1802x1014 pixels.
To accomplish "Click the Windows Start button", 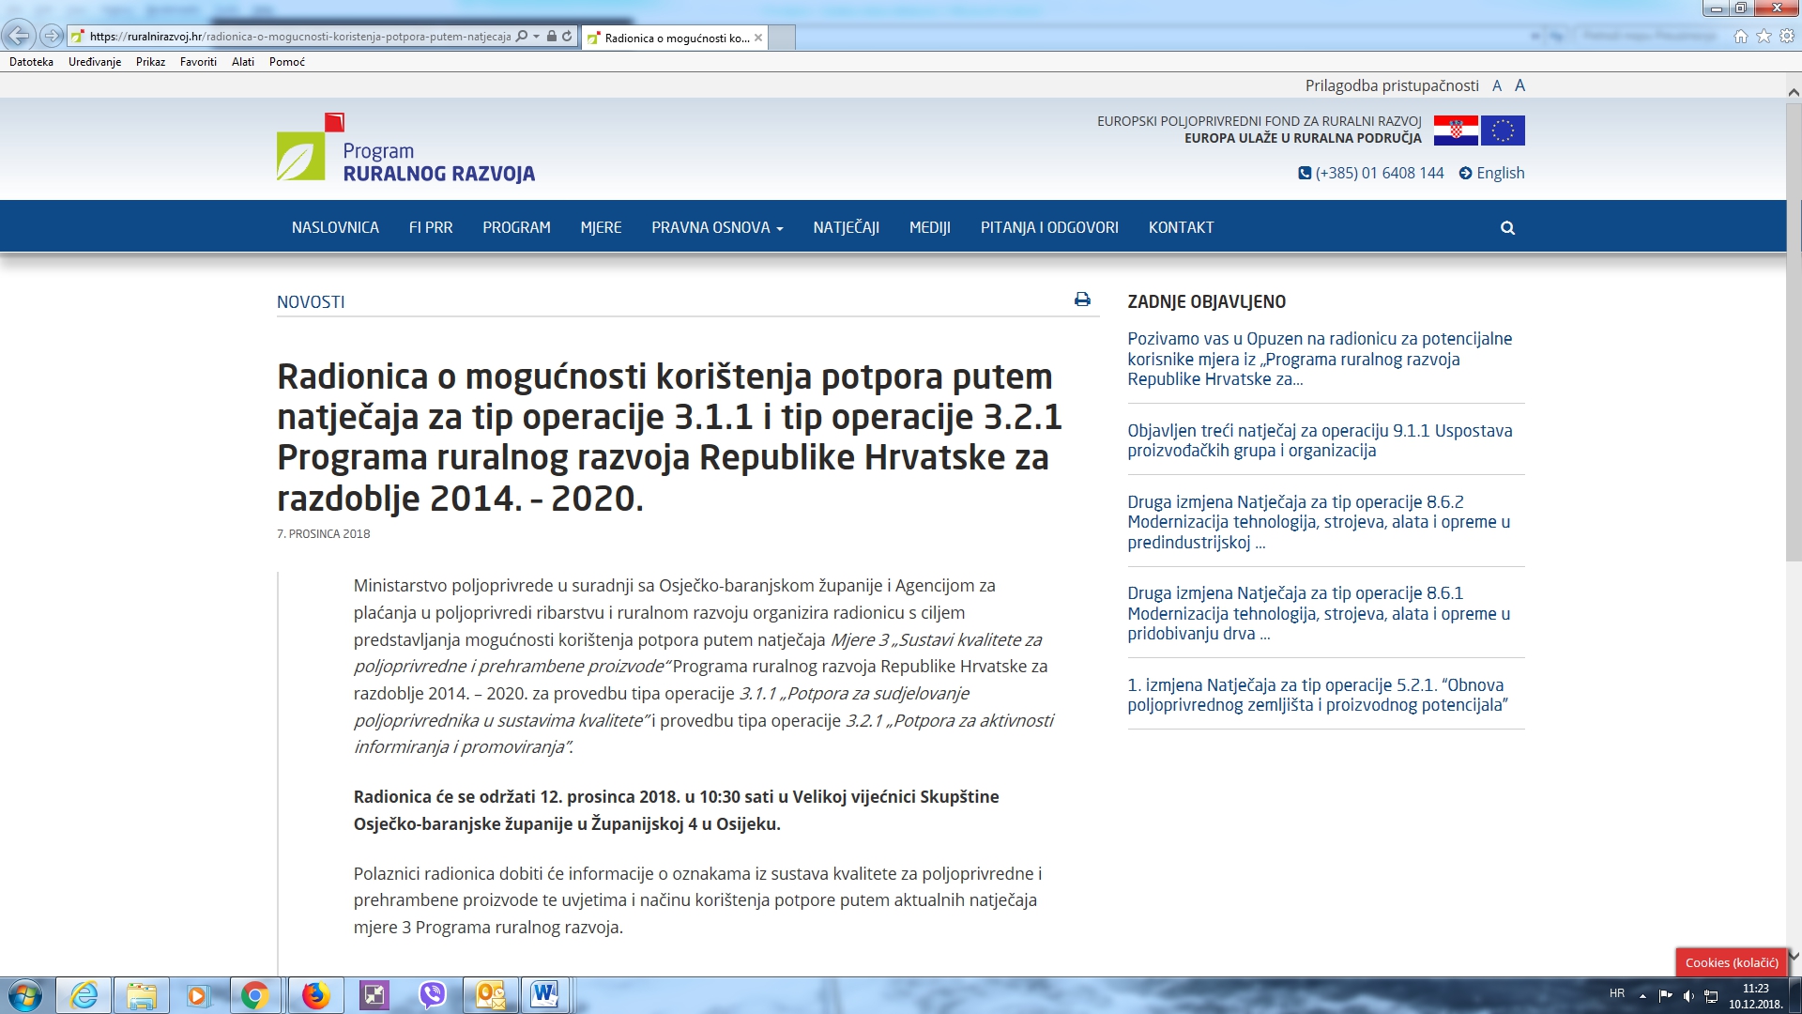I will pyautogui.click(x=25, y=995).
